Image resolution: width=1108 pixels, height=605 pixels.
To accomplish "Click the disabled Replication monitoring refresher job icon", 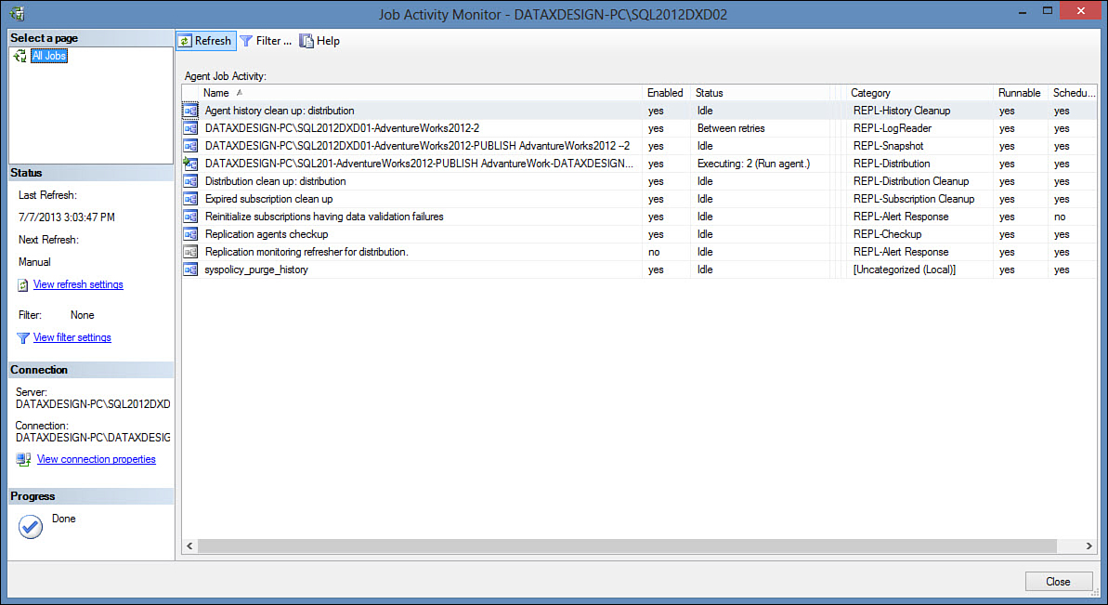I will click(190, 252).
